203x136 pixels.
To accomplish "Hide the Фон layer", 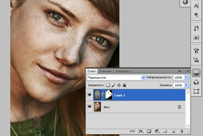I will tap(89, 107).
